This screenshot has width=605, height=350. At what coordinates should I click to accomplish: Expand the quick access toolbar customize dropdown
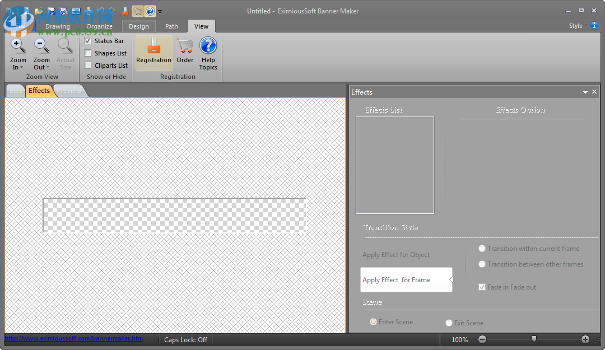pyautogui.click(x=160, y=11)
